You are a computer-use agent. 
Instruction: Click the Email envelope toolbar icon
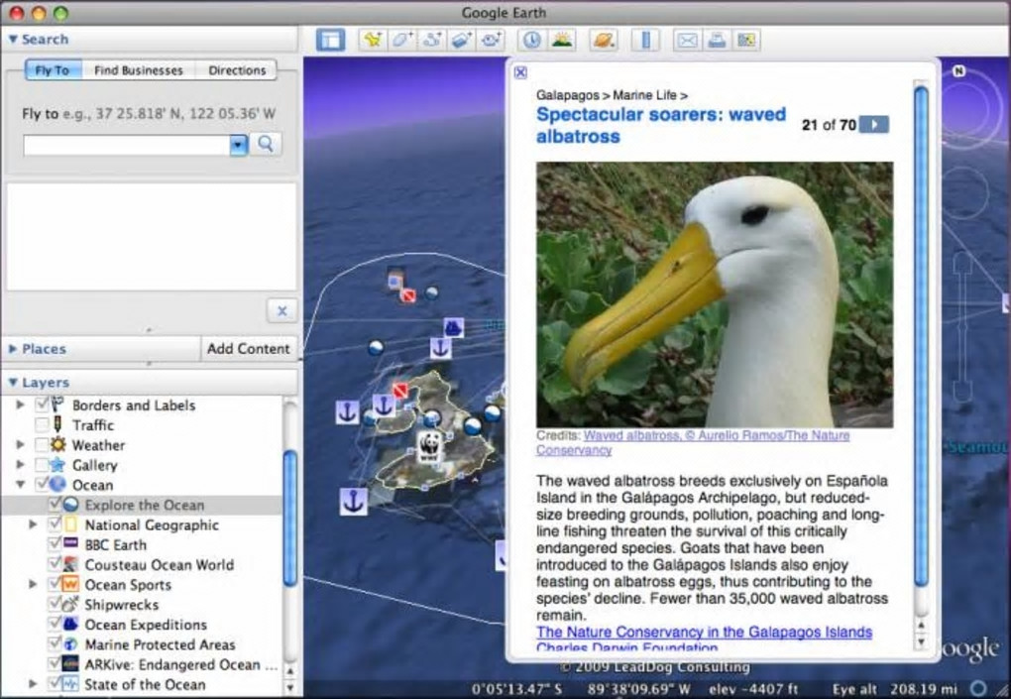point(686,40)
